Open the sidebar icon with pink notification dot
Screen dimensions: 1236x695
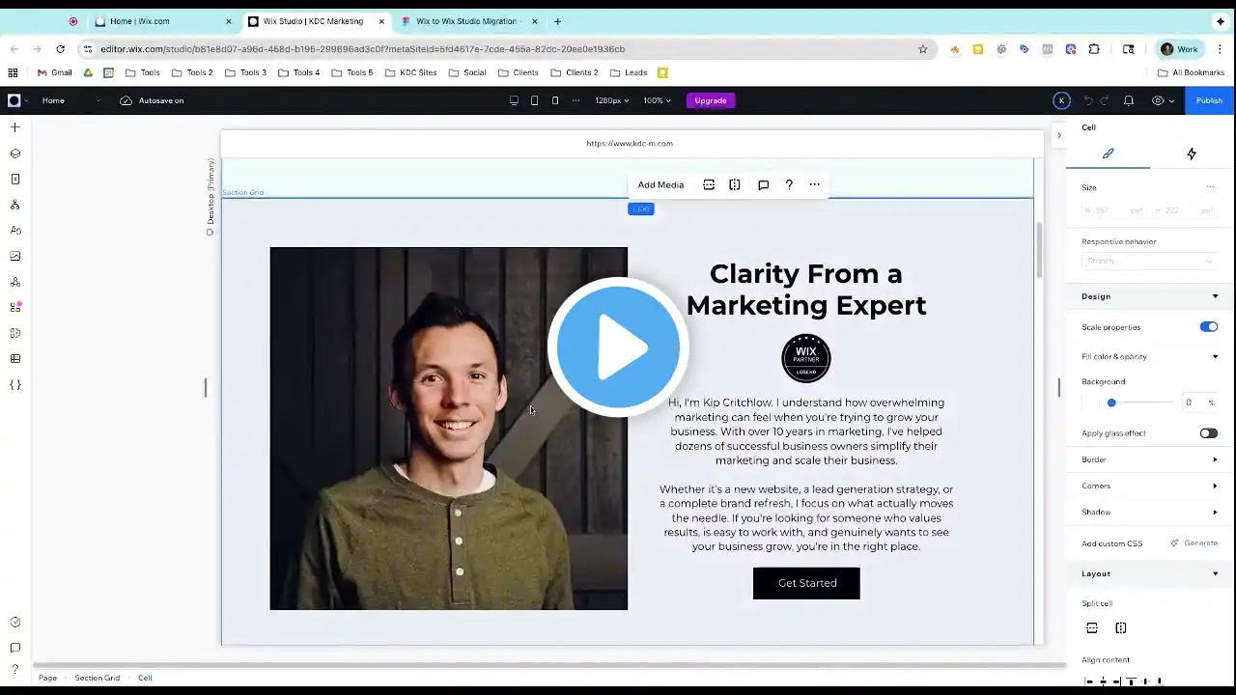click(14, 308)
